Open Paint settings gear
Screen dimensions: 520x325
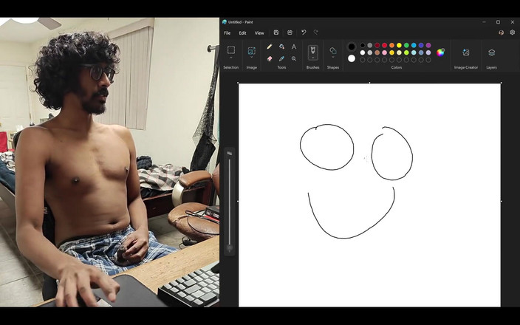(x=513, y=32)
